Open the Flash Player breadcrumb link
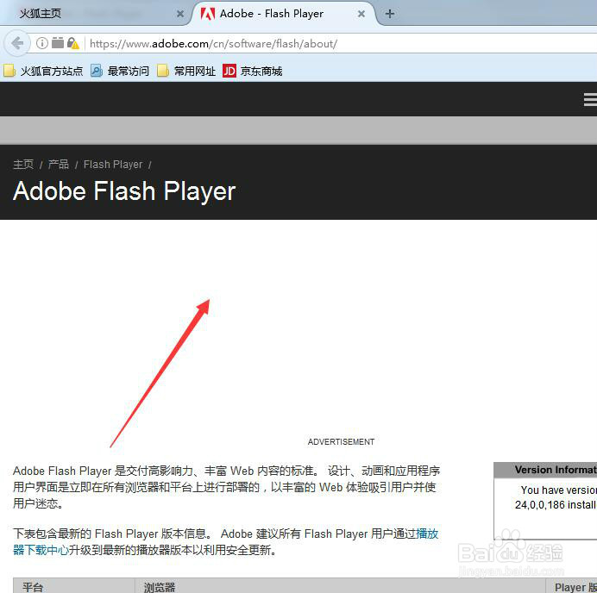 (x=113, y=165)
